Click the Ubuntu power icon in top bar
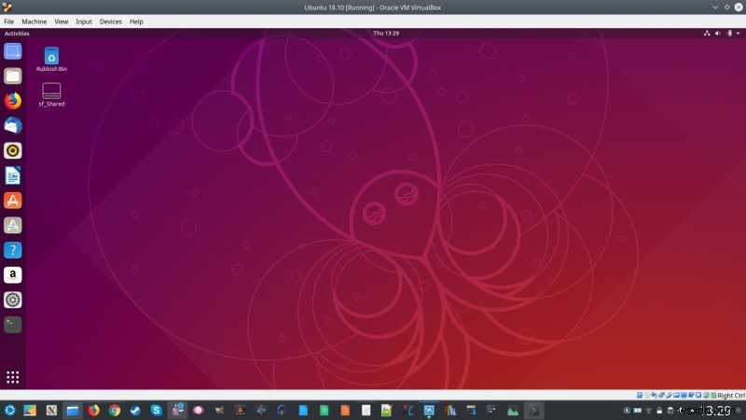Screen dimensions: 746x420 click(x=729, y=34)
